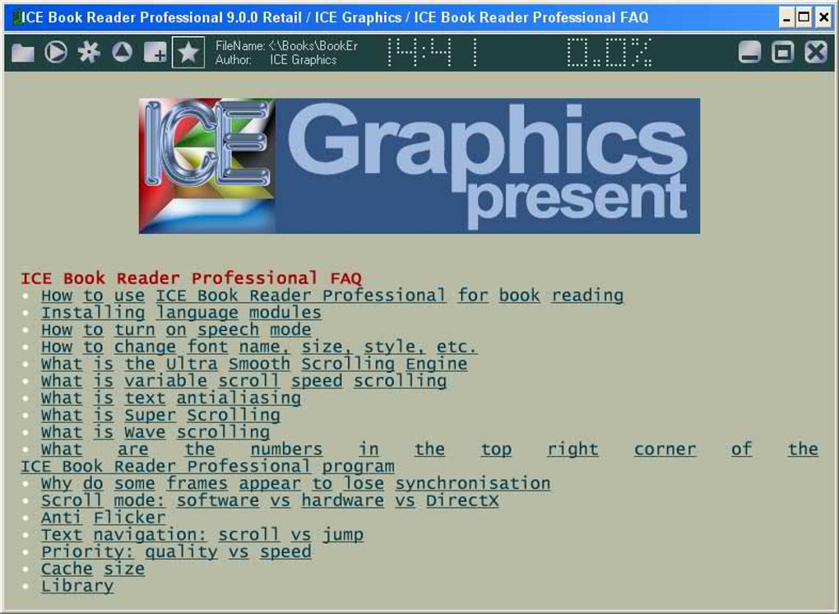Open 'How to use ICE Book Reader Professional' link
This screenshot has height=614, width=839.
[332, 295]
